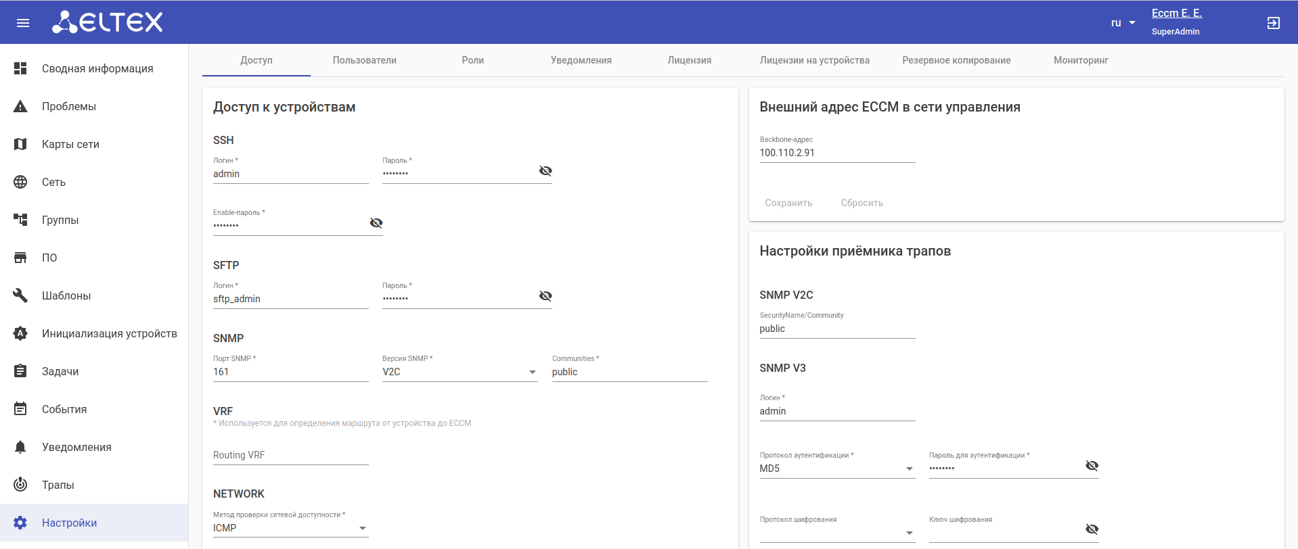Open the hamburger navigation menu
The height and width of the screenshot is (549, 1298).
[23, 23]
